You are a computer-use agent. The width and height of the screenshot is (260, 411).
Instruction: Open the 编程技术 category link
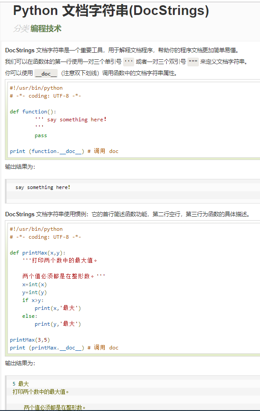pyautogui.click(x=46, y=29)
